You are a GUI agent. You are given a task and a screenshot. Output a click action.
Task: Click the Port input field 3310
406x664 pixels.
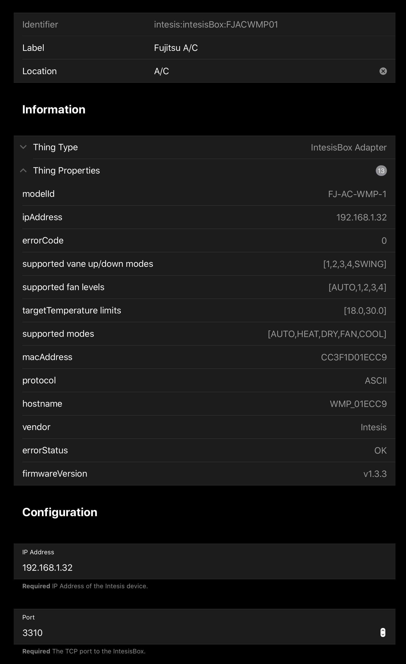point(204,627)
